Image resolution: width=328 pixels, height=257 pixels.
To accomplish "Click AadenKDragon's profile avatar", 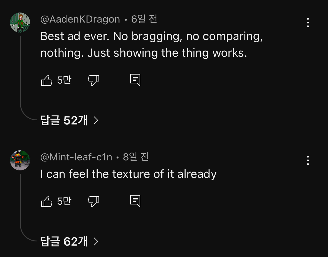I will pos(20,23).
